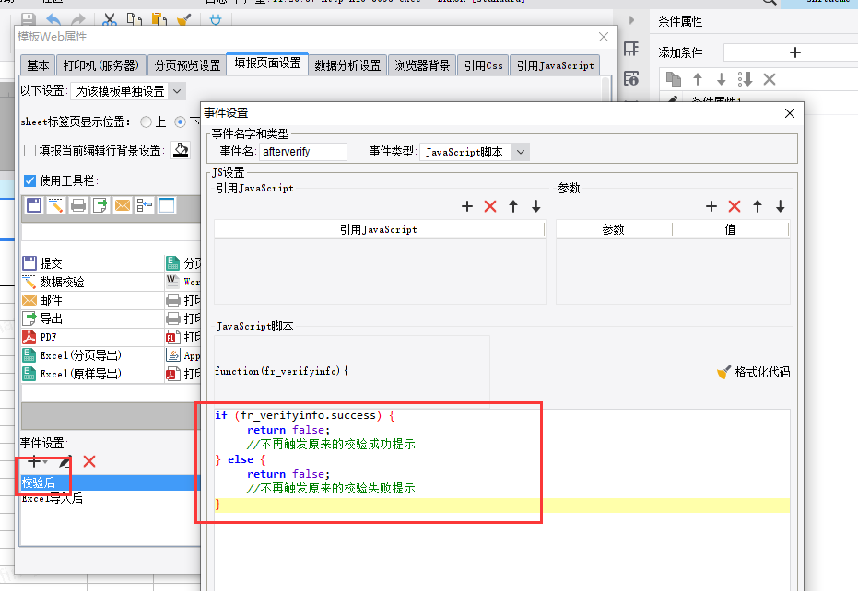Screen dimensions: 858x591
Task: Click the redo arrow in the designer toolbar
Action: pos(78,20)
